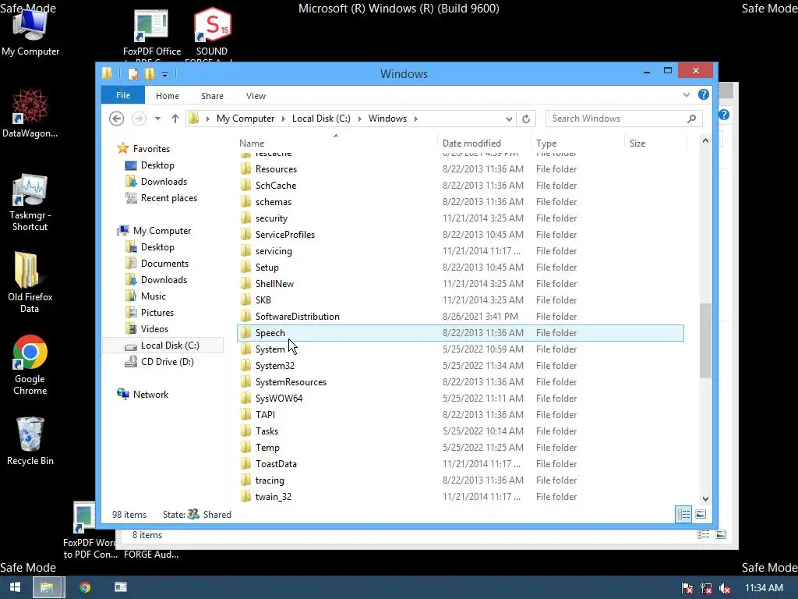Click scrollbar down arrow in file list

pyautogui.click(x=705, y=499)
